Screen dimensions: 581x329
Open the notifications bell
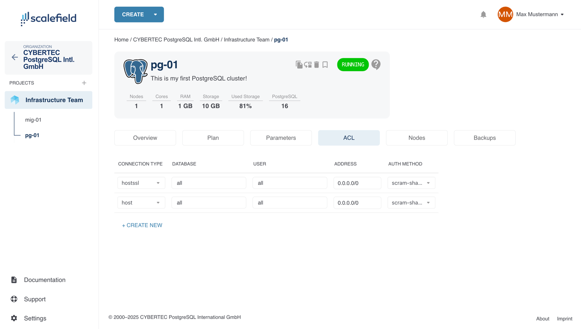click(483, 15)
